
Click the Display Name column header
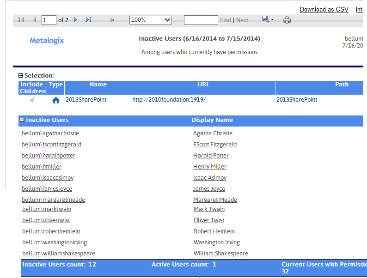[x=212, y=120]
